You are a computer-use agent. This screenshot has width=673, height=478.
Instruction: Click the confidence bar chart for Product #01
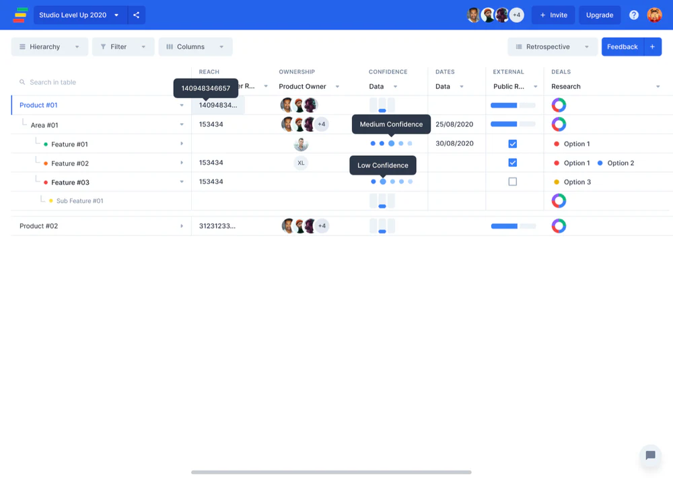click(x=382, y=105)
